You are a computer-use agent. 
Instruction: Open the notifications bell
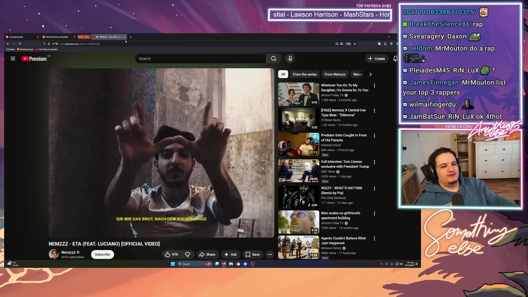coord(395,59)
